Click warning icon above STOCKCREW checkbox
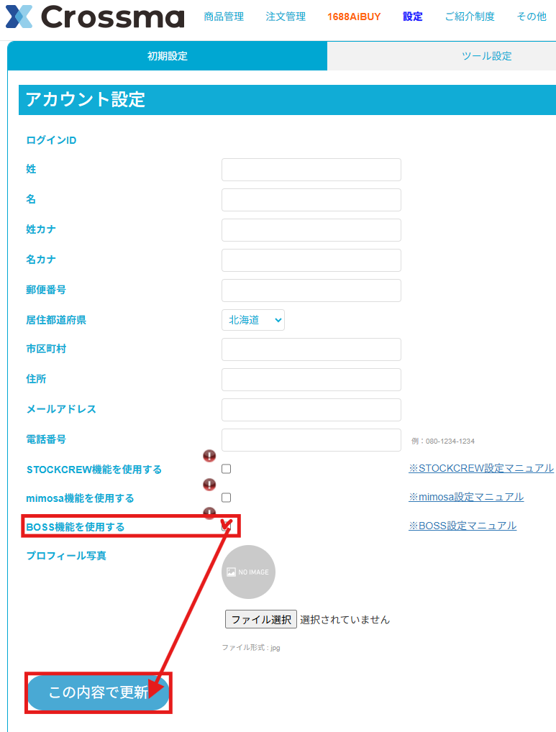Viewport: 556px width, 732px height. (x=209, y=455)
